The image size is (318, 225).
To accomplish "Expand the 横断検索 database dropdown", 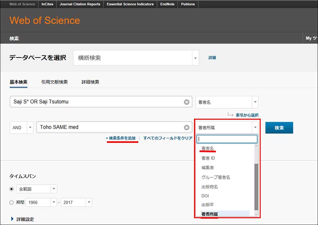I will (136, 58).
